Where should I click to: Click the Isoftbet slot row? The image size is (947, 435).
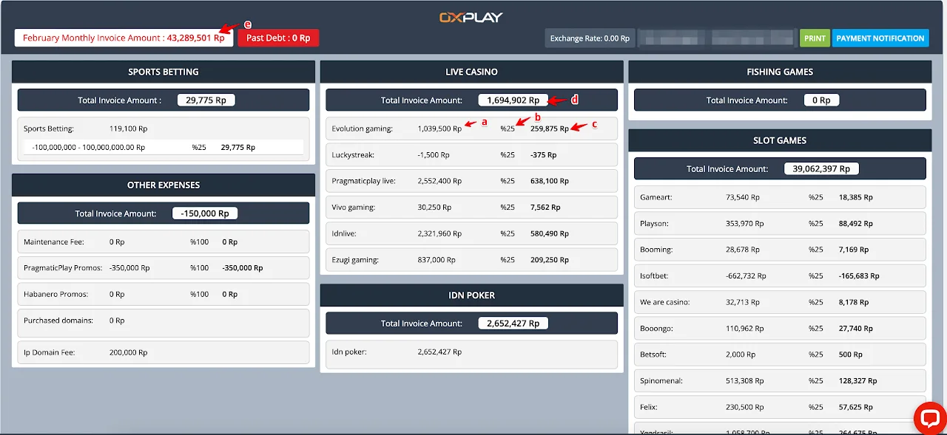[x=780, y=276]
